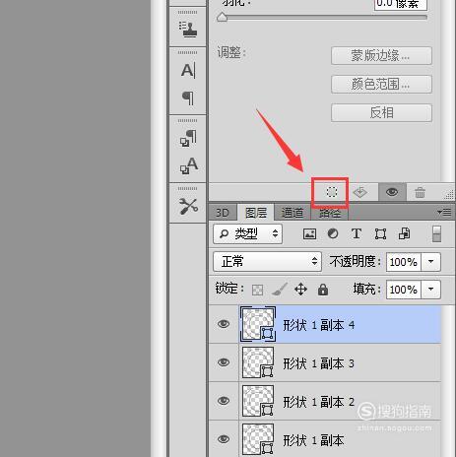This screenshot has width=456, height=457.
Task: Open the 正常 blend mode dropdown
Action: coord(267,262)
